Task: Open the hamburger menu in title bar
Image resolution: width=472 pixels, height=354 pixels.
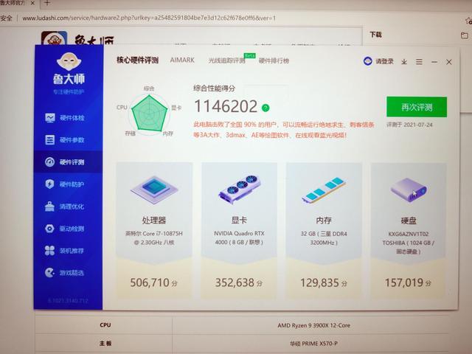Action: tap(419, 62)
